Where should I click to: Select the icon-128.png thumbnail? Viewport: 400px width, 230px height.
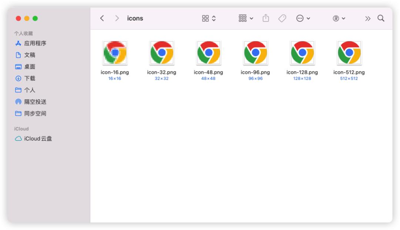tap(302, 53)
